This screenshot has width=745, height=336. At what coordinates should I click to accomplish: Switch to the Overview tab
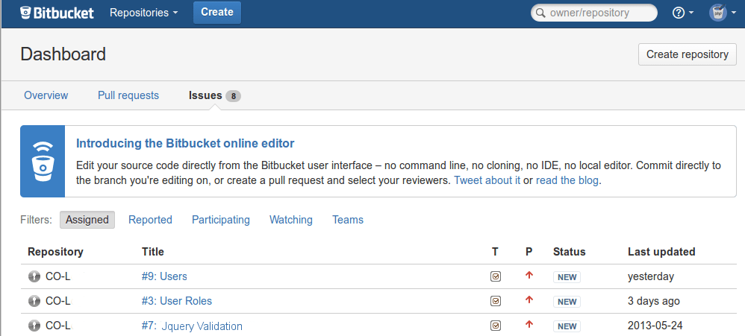pos(46,95)
